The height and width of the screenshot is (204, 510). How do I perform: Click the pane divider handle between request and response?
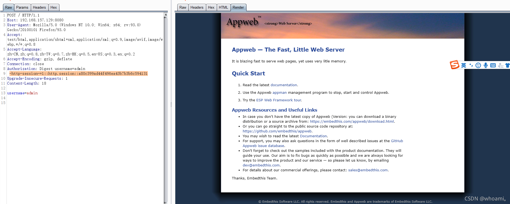171,105
